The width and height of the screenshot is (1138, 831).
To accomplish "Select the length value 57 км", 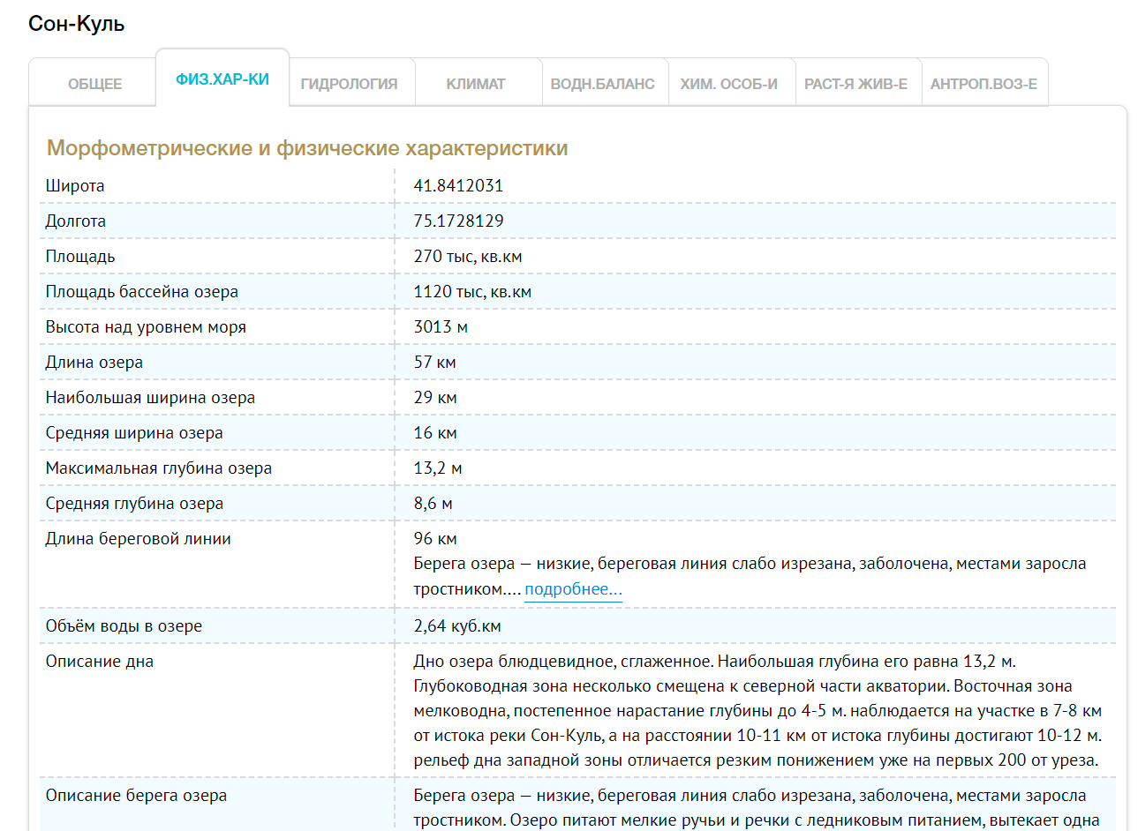I will pos(435,363).
